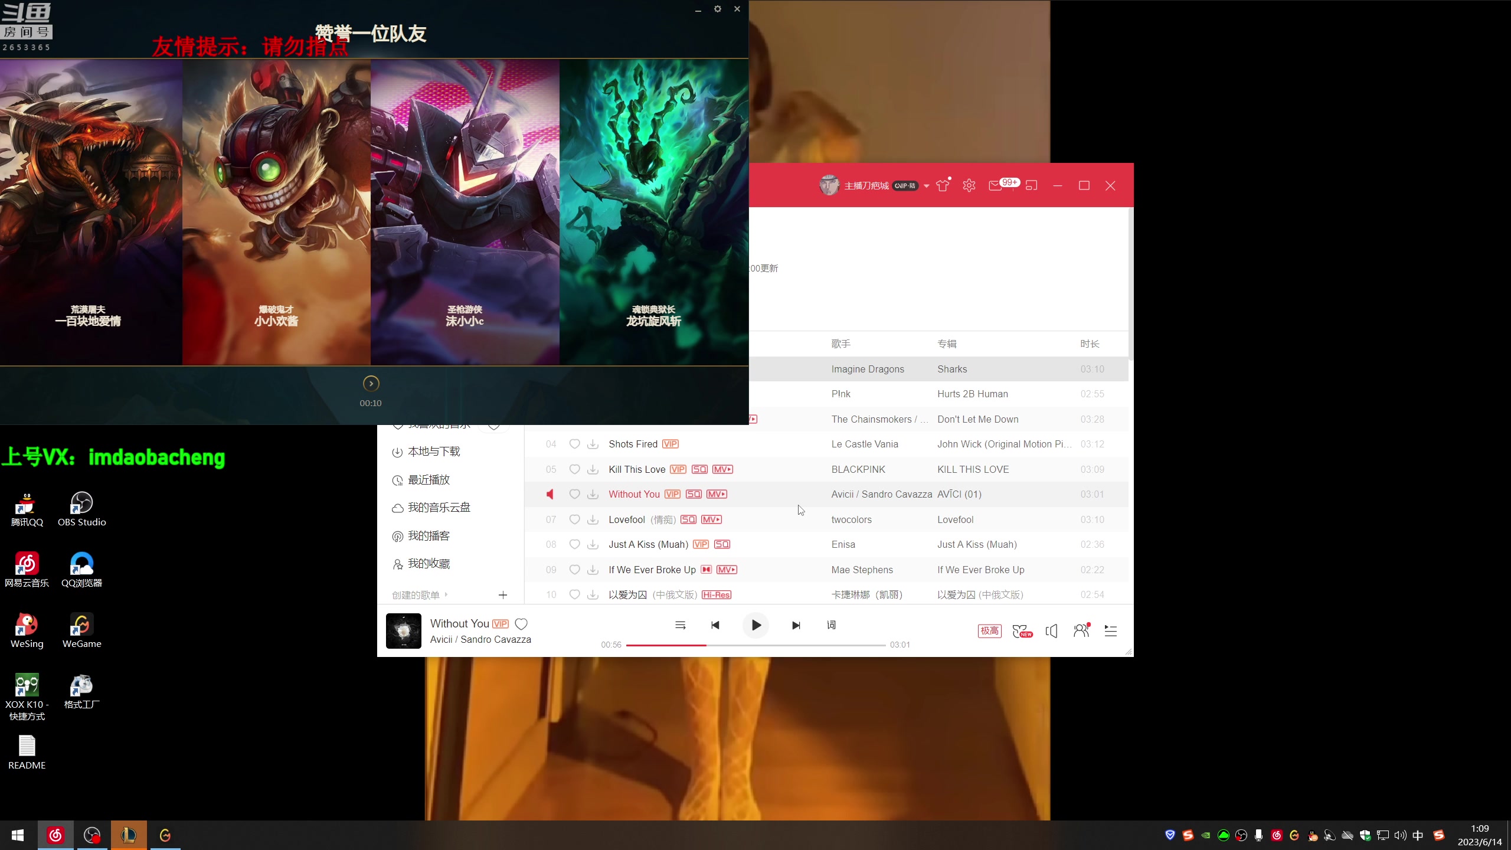This screenshot has height=850, width=1511.
Task: Switch to the League of Legends taskbar button
Action: click(x=129, y=835)
